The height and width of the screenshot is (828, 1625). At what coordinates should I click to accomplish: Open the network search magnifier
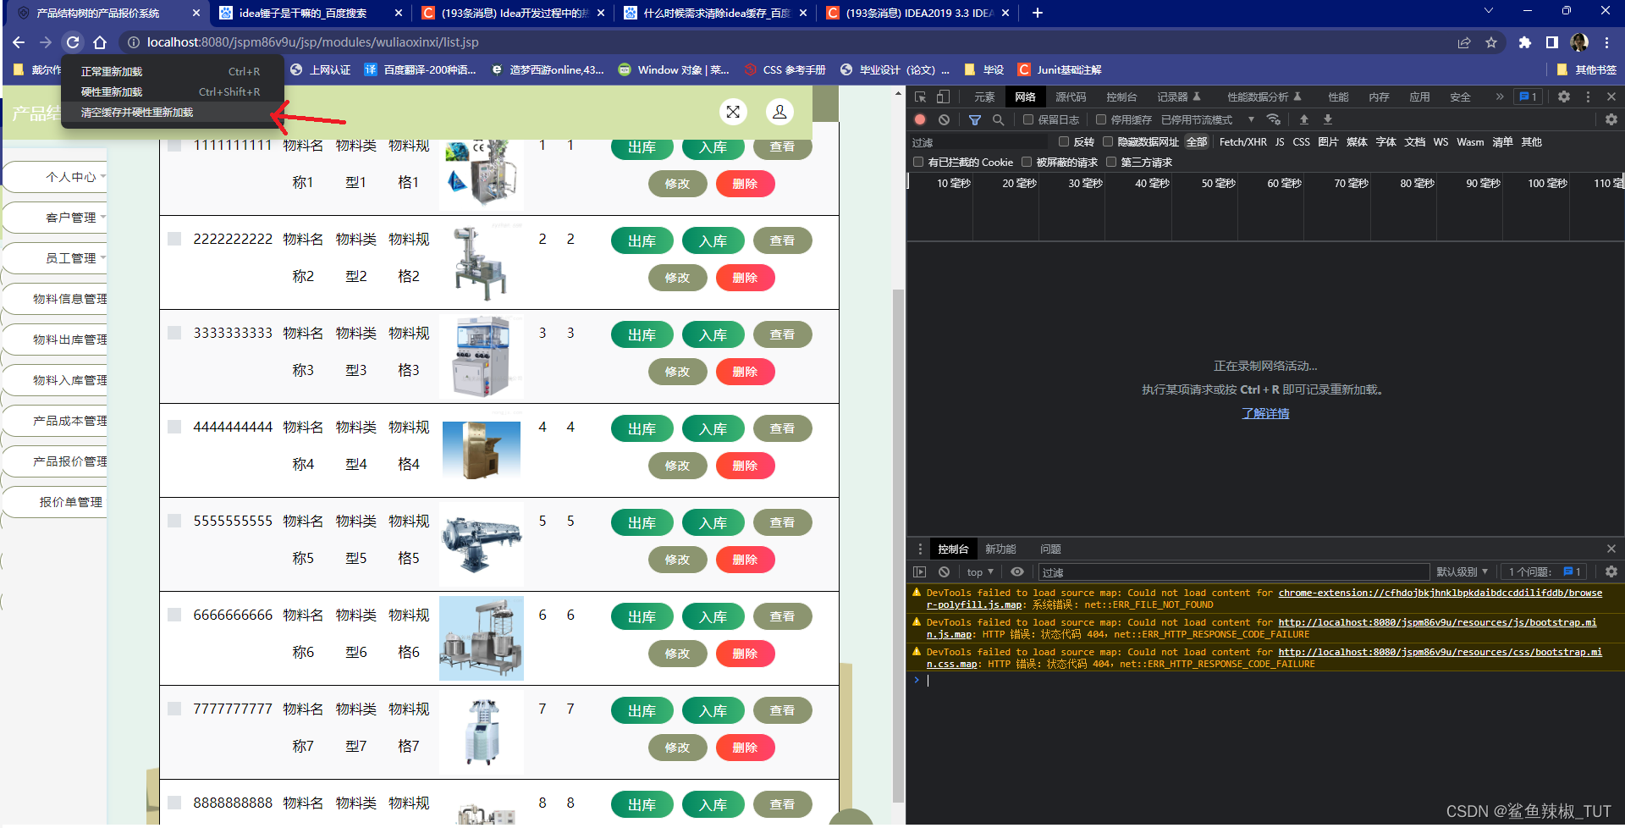[999, 120]
